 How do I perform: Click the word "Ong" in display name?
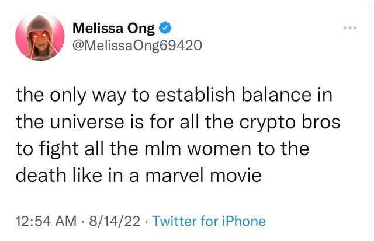[144, 27]
